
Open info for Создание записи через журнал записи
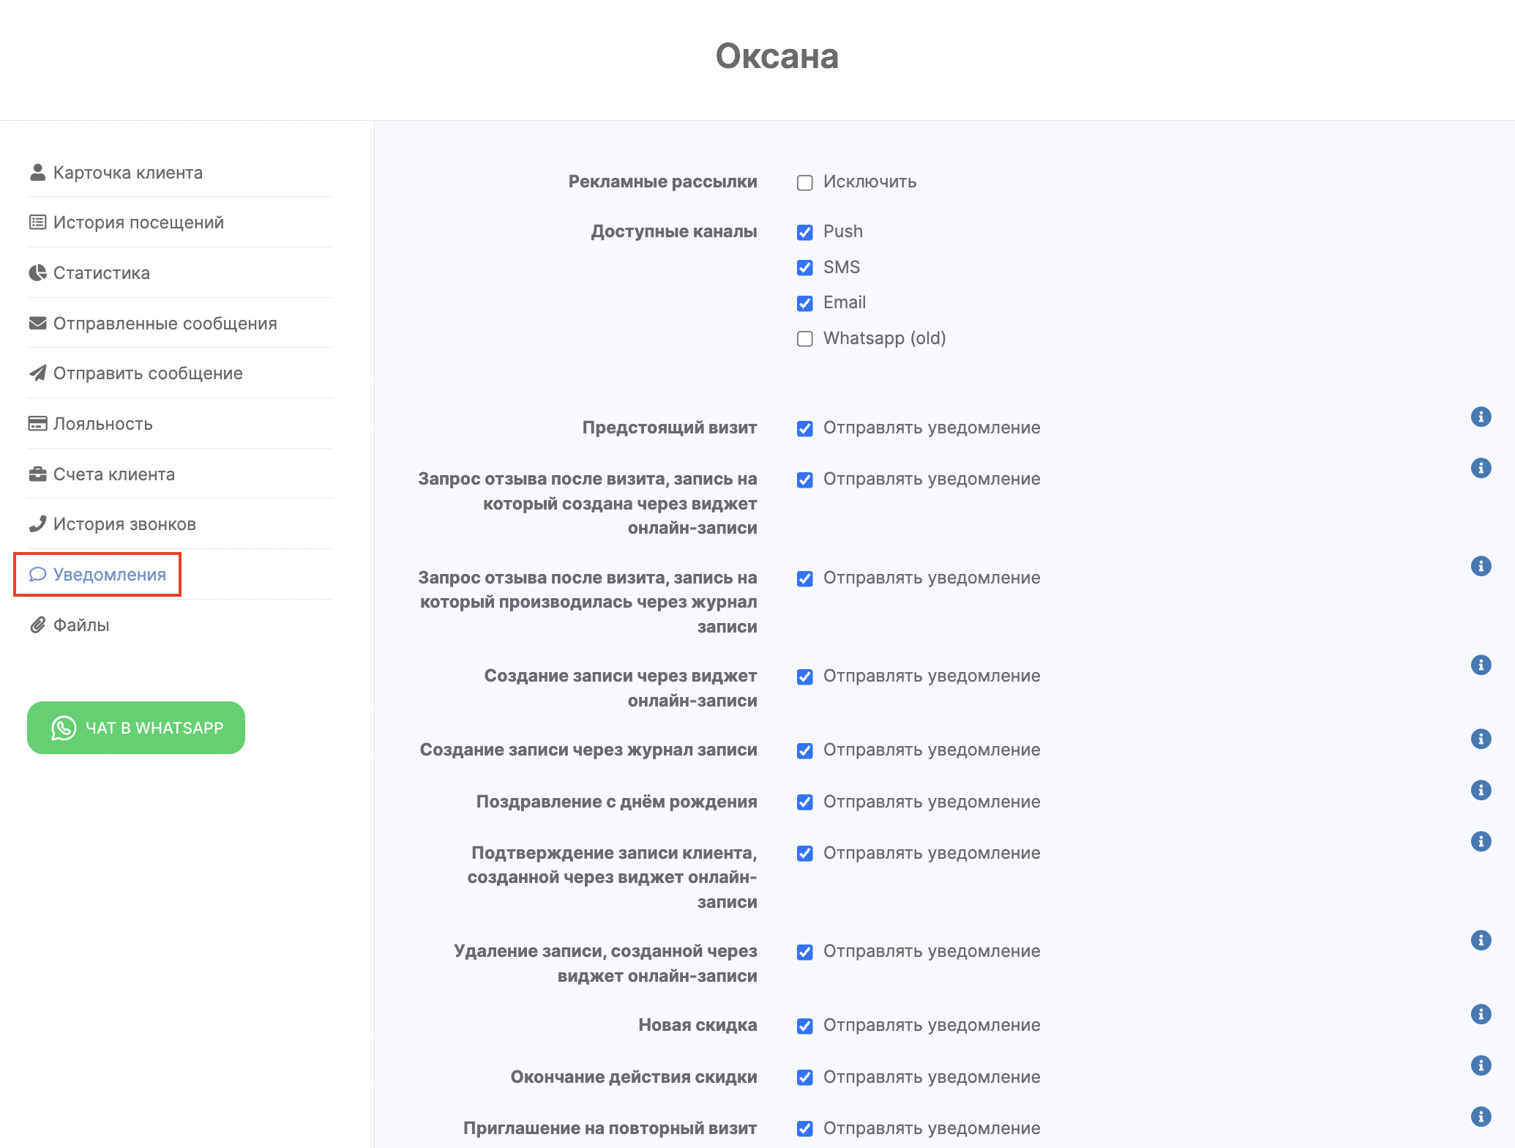(1481, 739)
